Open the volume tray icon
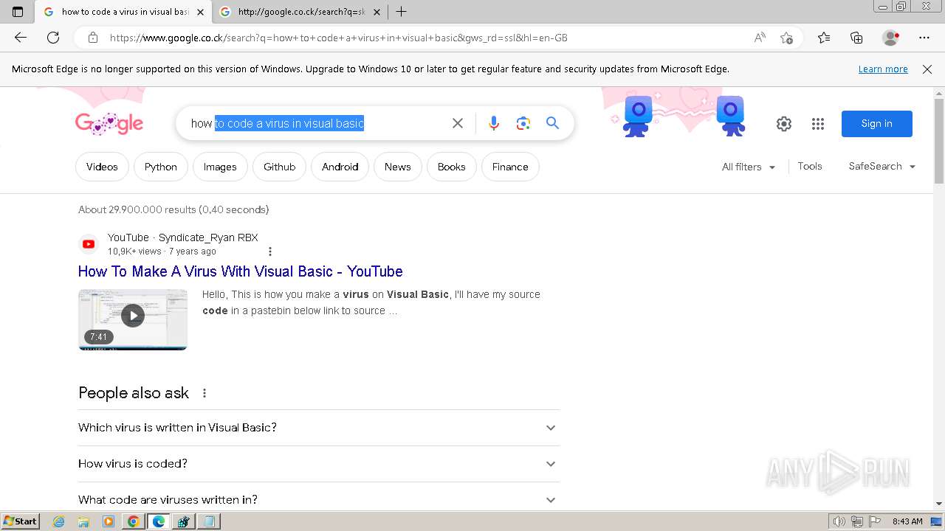945x531 pixels. pyautogui.click(x=839, y=521)
